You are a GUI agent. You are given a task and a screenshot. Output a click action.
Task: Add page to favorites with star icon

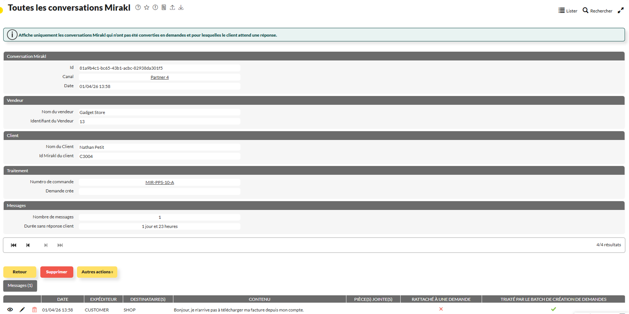[x=147, y=7]
